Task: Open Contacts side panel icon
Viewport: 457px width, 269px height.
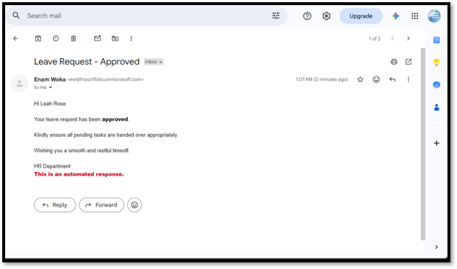Action: (436, 107)
